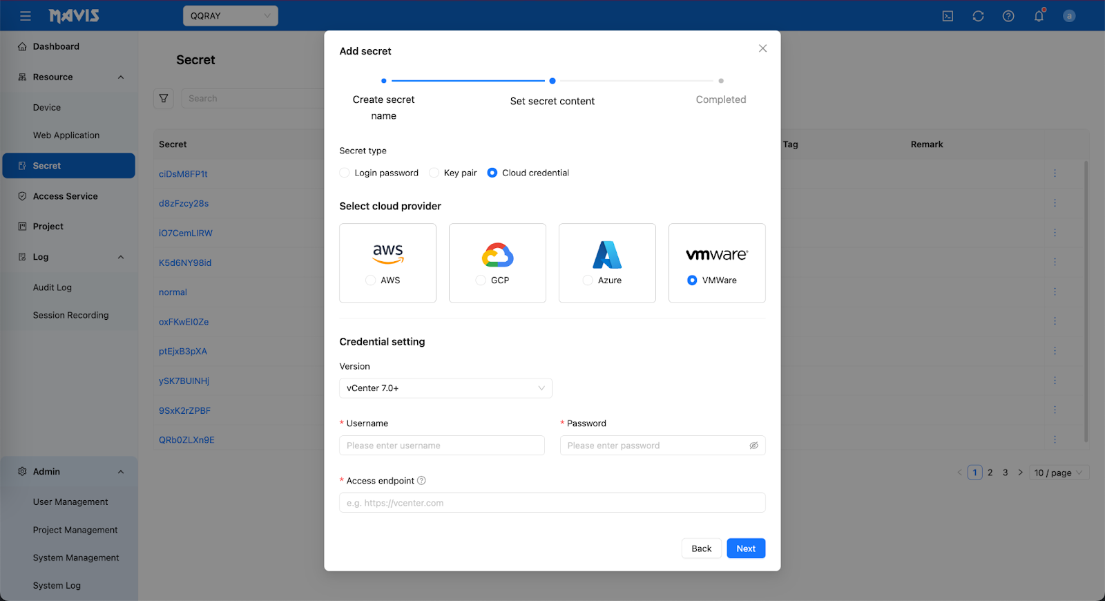1105x601 pixels.
Task: Open row actions for 9SxK2rZPBF
Action: click(x=1055, y=410)
